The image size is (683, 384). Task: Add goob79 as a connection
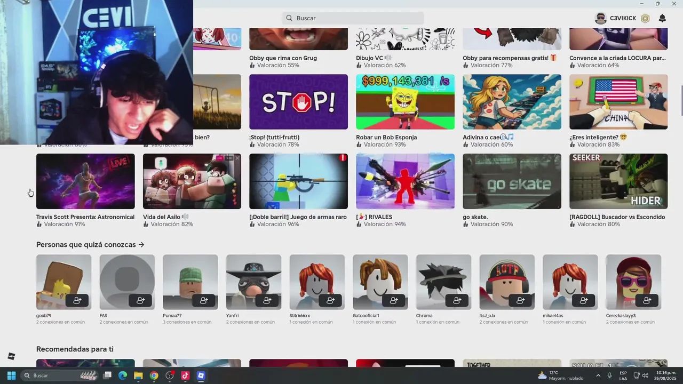77,300
